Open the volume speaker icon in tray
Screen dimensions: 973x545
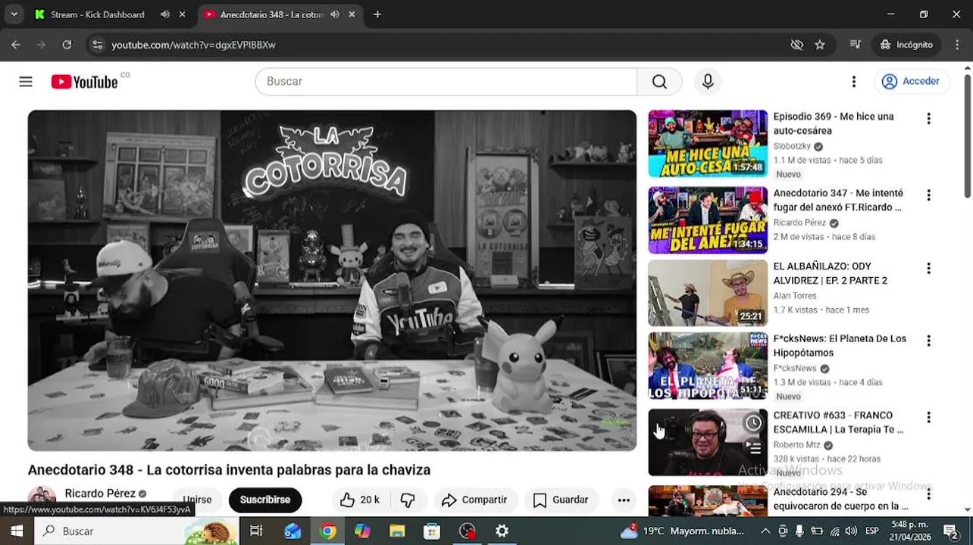[x=851, y=531]
